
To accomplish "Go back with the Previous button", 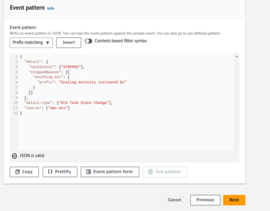I will pyautogui.click(x=205, y=200).
